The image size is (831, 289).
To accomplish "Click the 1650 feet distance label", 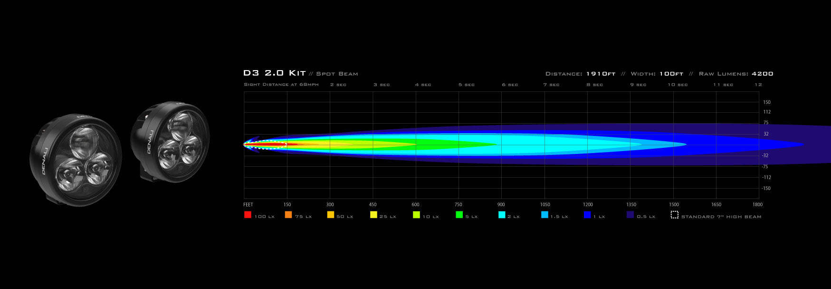I will (x=716, y=205).
